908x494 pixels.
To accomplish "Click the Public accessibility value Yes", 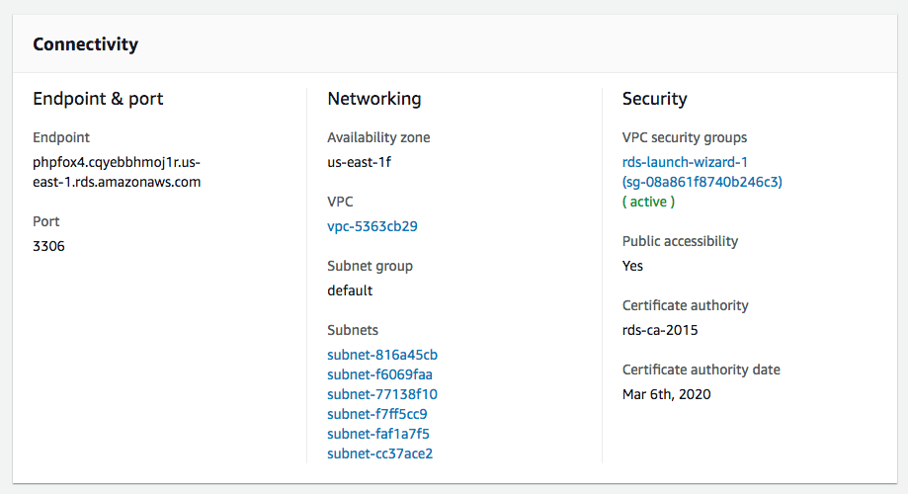I will pyautogui.click(x=632, y=266).
